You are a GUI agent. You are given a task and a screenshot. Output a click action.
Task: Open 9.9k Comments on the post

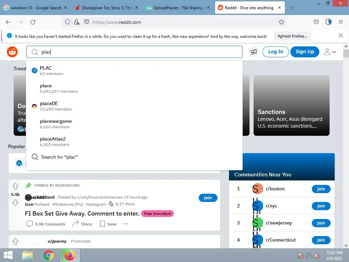pyautogui.click(x=46, y=224)
